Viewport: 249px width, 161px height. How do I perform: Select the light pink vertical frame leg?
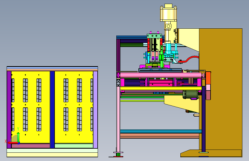(x=118, y=119)
